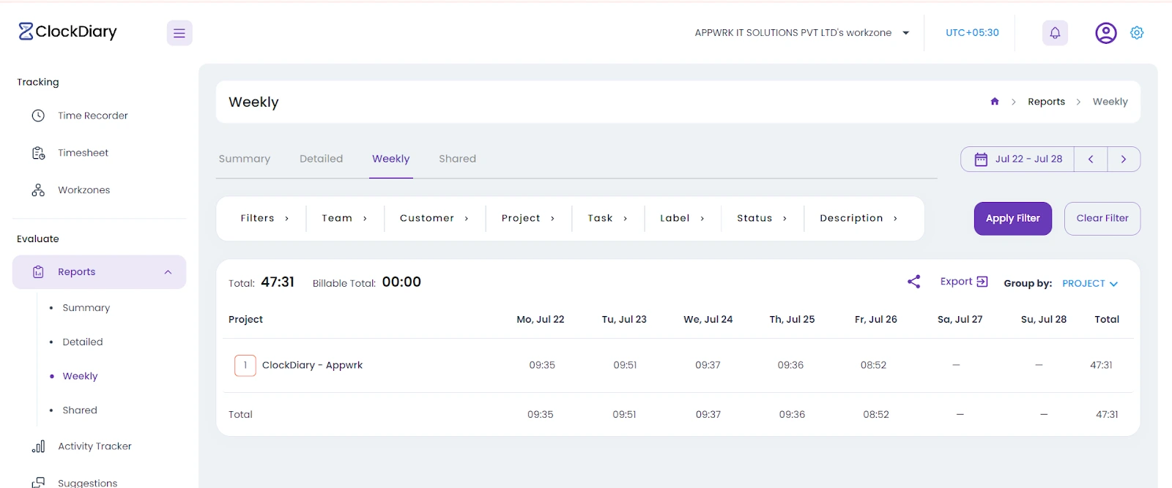Expand the Customer filter
The image size is (1172, 488).
(434, 218)
